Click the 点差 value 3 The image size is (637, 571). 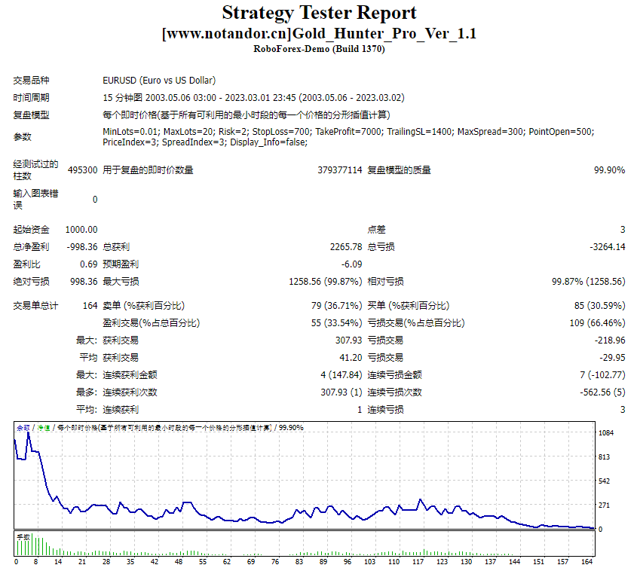[623, 229]
